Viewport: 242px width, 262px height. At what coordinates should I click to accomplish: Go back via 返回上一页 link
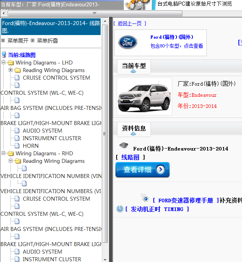(129, 23)
